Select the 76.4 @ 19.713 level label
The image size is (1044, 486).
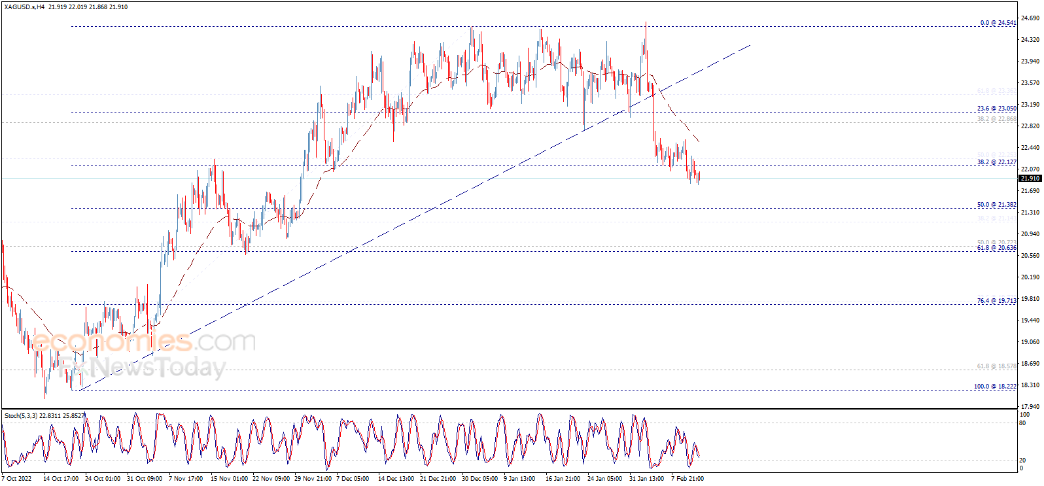tap(997, 301)
